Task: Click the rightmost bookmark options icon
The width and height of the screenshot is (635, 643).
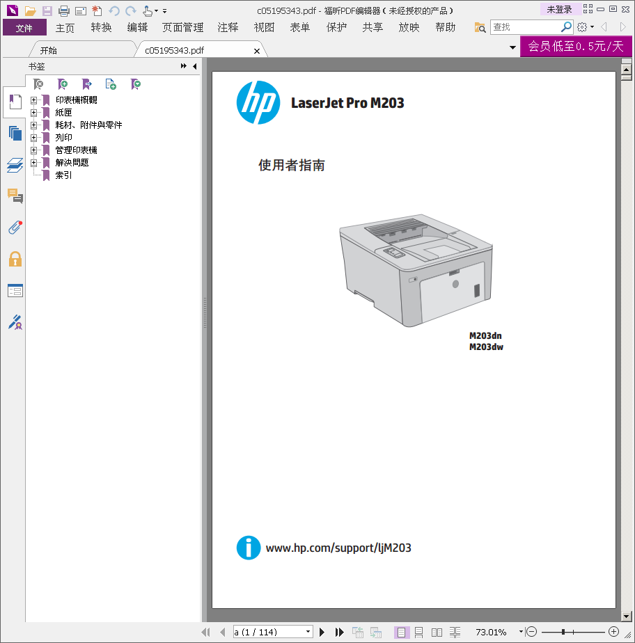Action: tap(135, 84)
